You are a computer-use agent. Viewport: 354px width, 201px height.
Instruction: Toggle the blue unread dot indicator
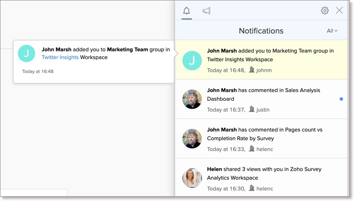pos(341,99)
